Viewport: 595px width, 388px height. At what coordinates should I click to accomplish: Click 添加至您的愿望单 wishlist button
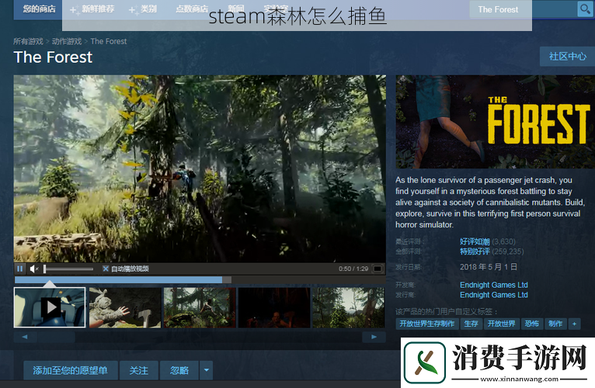pos(70,370)
